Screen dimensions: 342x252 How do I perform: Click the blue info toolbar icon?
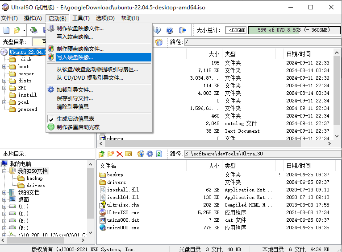pyautogui.click(x=157, y=30)
